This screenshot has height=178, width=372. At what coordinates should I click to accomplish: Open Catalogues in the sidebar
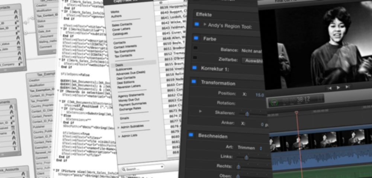(x=120, y=34)
